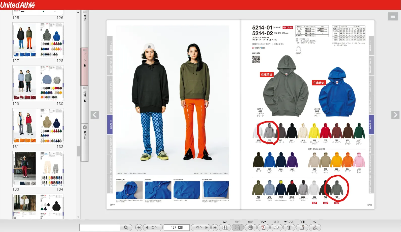Pick the 495 light pink hoodie color

[359, 160]
